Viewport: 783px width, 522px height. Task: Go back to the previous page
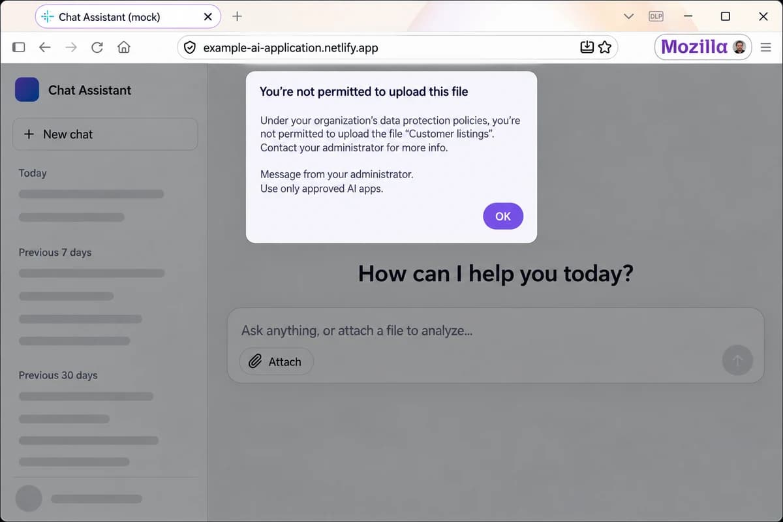coord(44,47)
